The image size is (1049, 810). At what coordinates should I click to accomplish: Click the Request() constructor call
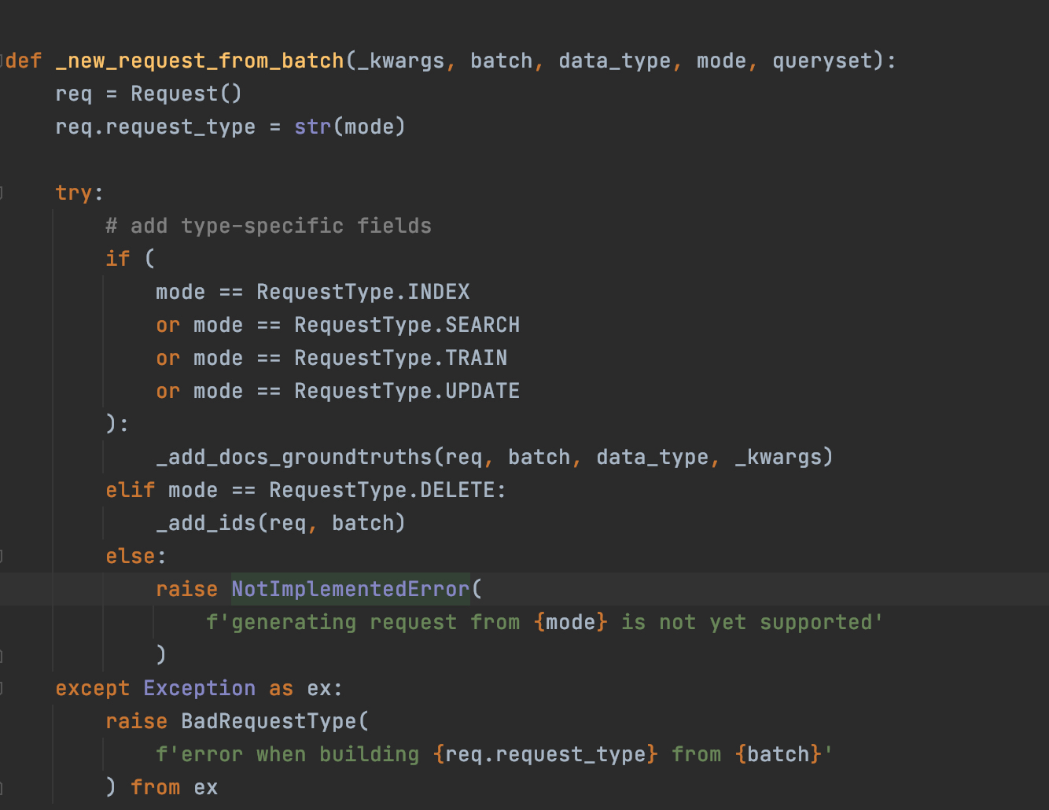tap(186, 93)
